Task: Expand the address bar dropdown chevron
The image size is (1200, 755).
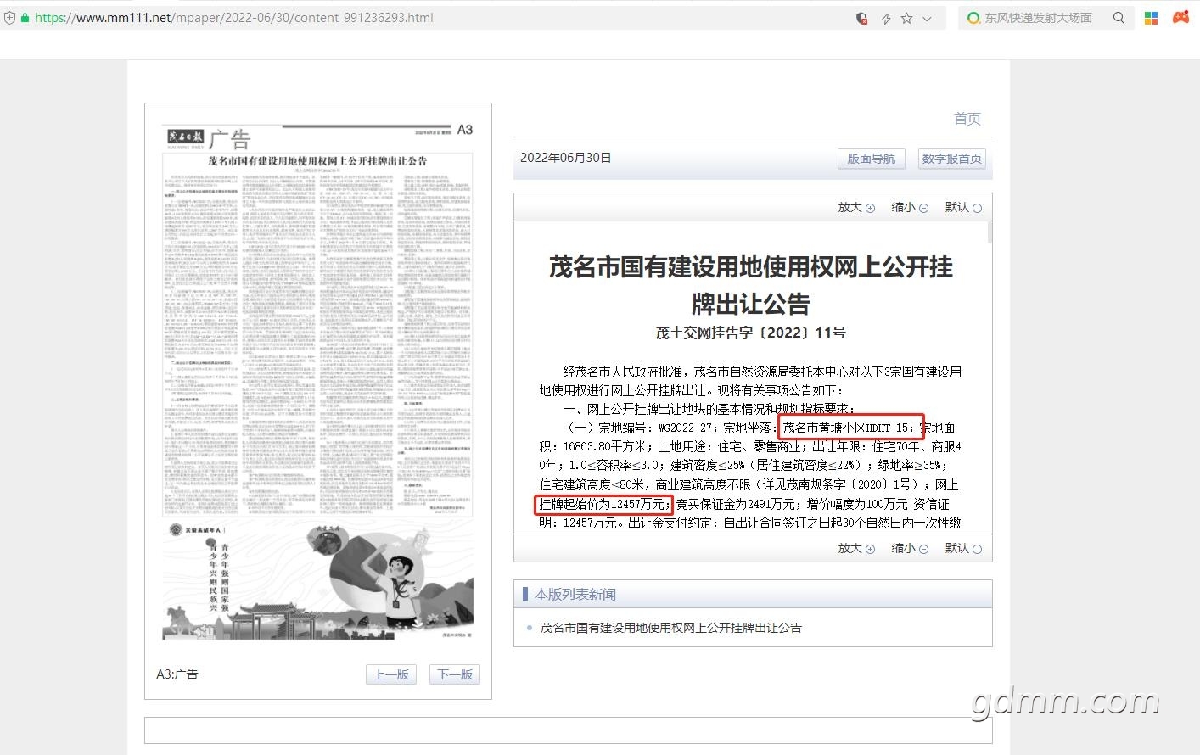Action: [927, 18]
